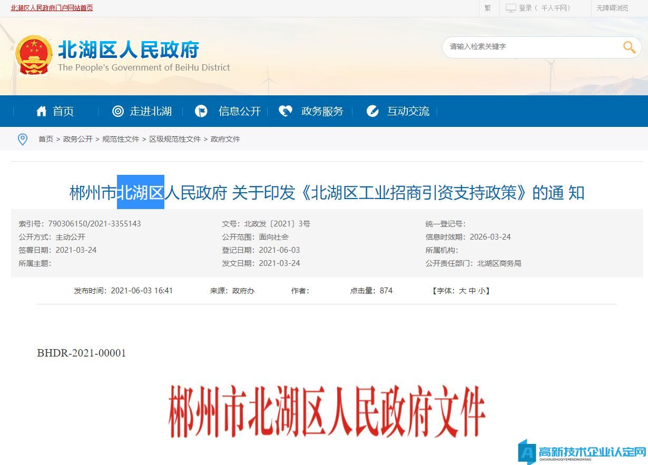Click the pen icon beside 互动交流
648x465 pixels.
point(372,111)
